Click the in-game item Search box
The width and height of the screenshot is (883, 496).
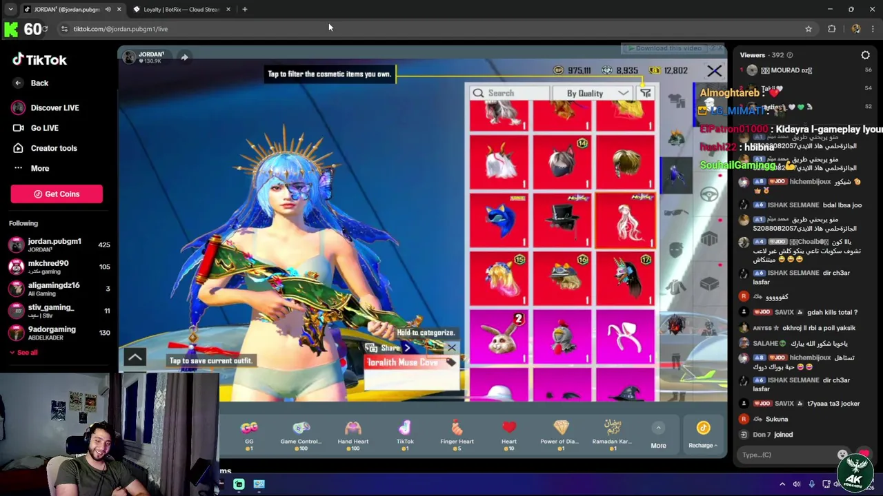[510, 93]
